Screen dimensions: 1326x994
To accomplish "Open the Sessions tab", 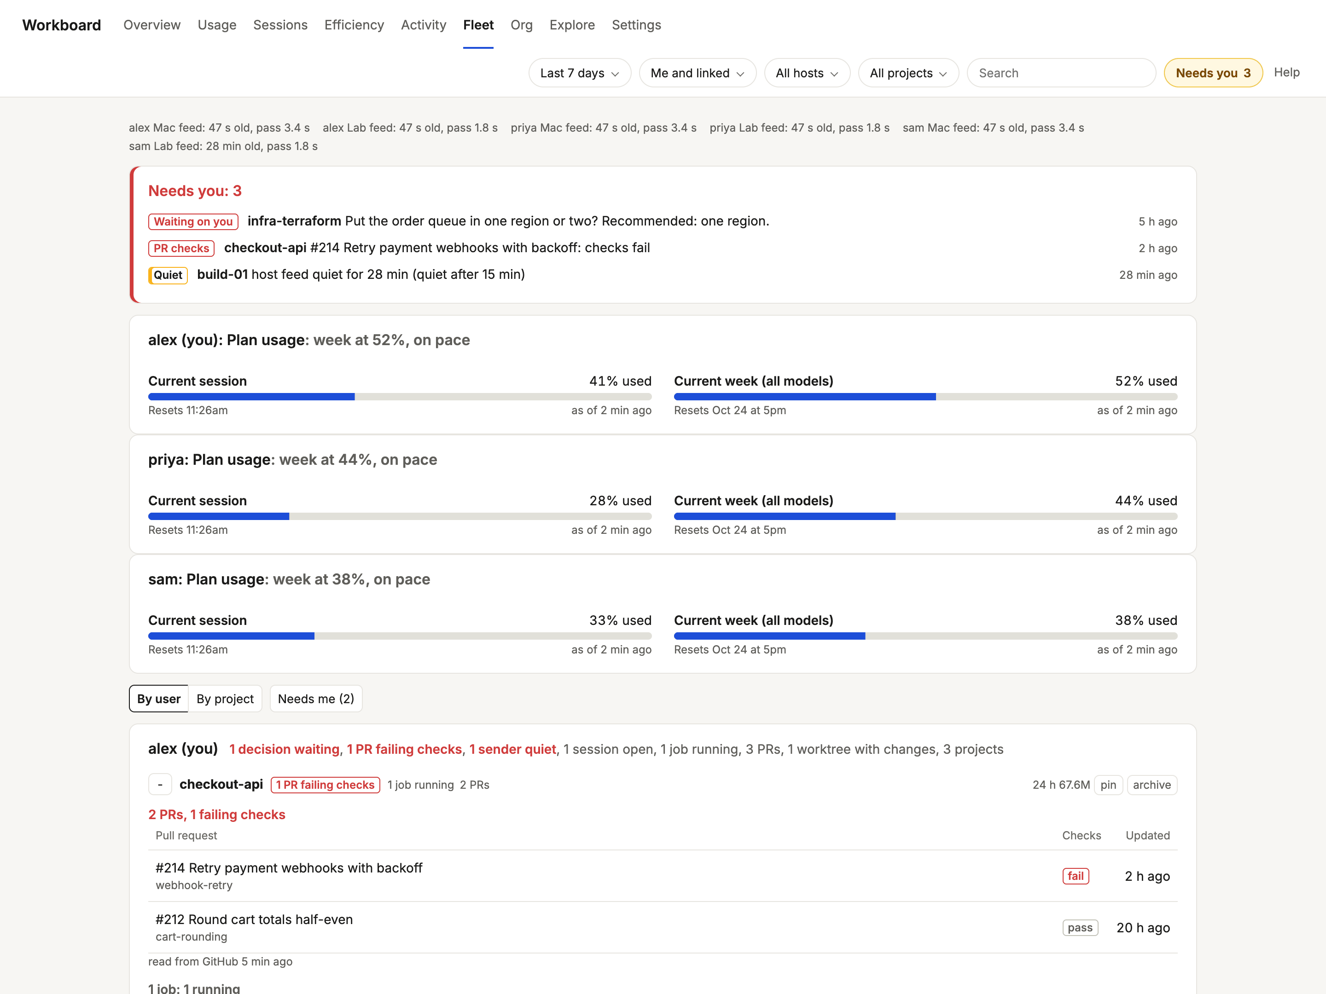I will [280, 25].
